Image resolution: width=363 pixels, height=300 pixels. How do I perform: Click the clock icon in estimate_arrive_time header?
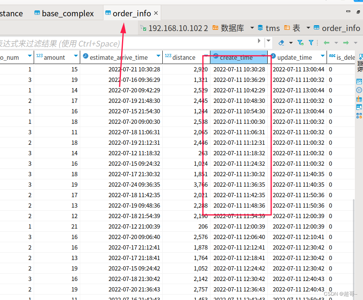coord(86,56)
